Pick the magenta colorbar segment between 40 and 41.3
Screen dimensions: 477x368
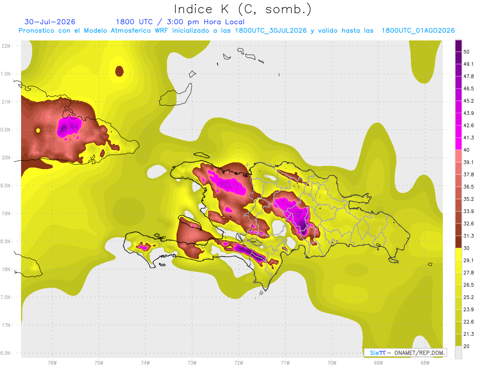pos(458,144)
